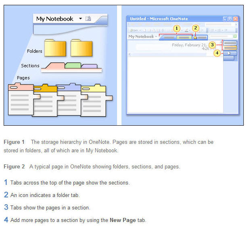Select the purple section tab in Figure 1
The height and width of the screenshot is (226, 249).
89,66
